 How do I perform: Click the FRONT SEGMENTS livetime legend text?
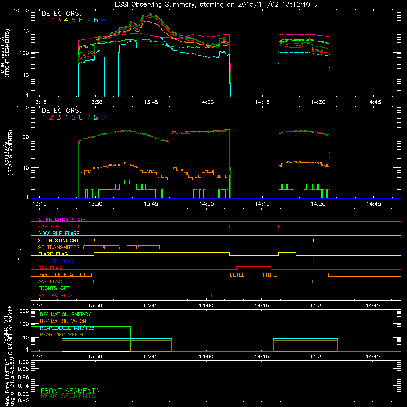click(70, 391)
